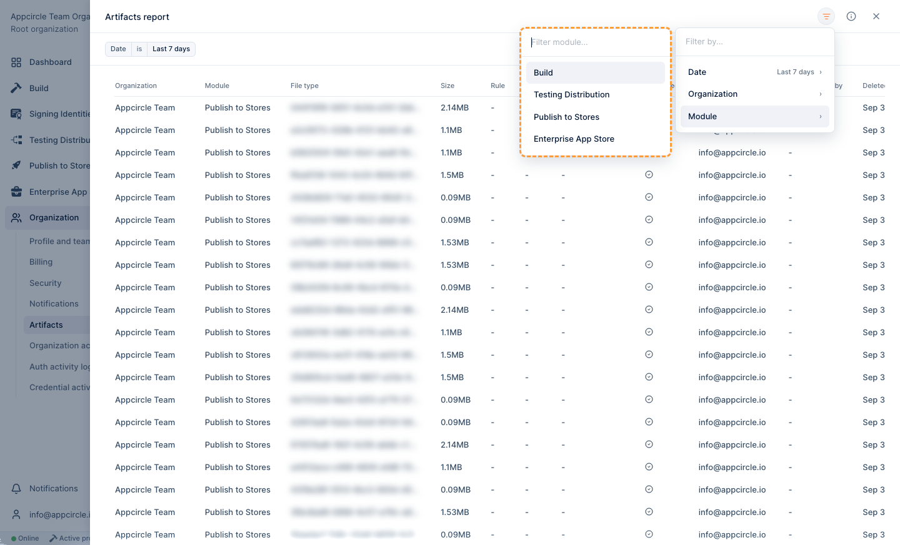900x545 pixels.
Task: Choose Enterprise App Store module filter option
Action: click(x=595, y=139)
